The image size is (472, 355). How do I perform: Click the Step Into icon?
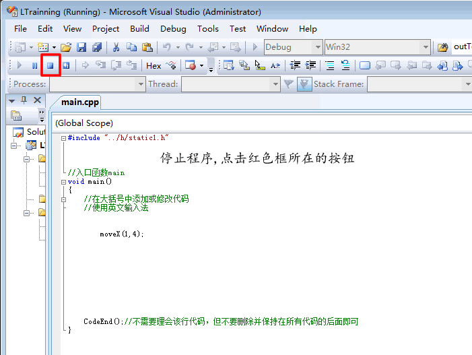pos(100,65)
